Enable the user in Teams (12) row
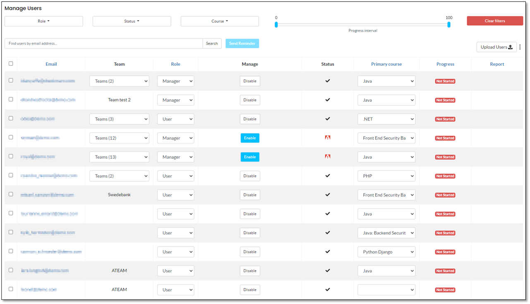The image size is (530, 304). coord(250,138)
